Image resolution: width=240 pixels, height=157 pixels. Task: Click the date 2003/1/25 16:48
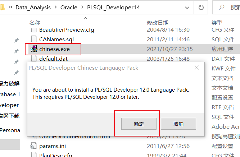pos(168,59)
